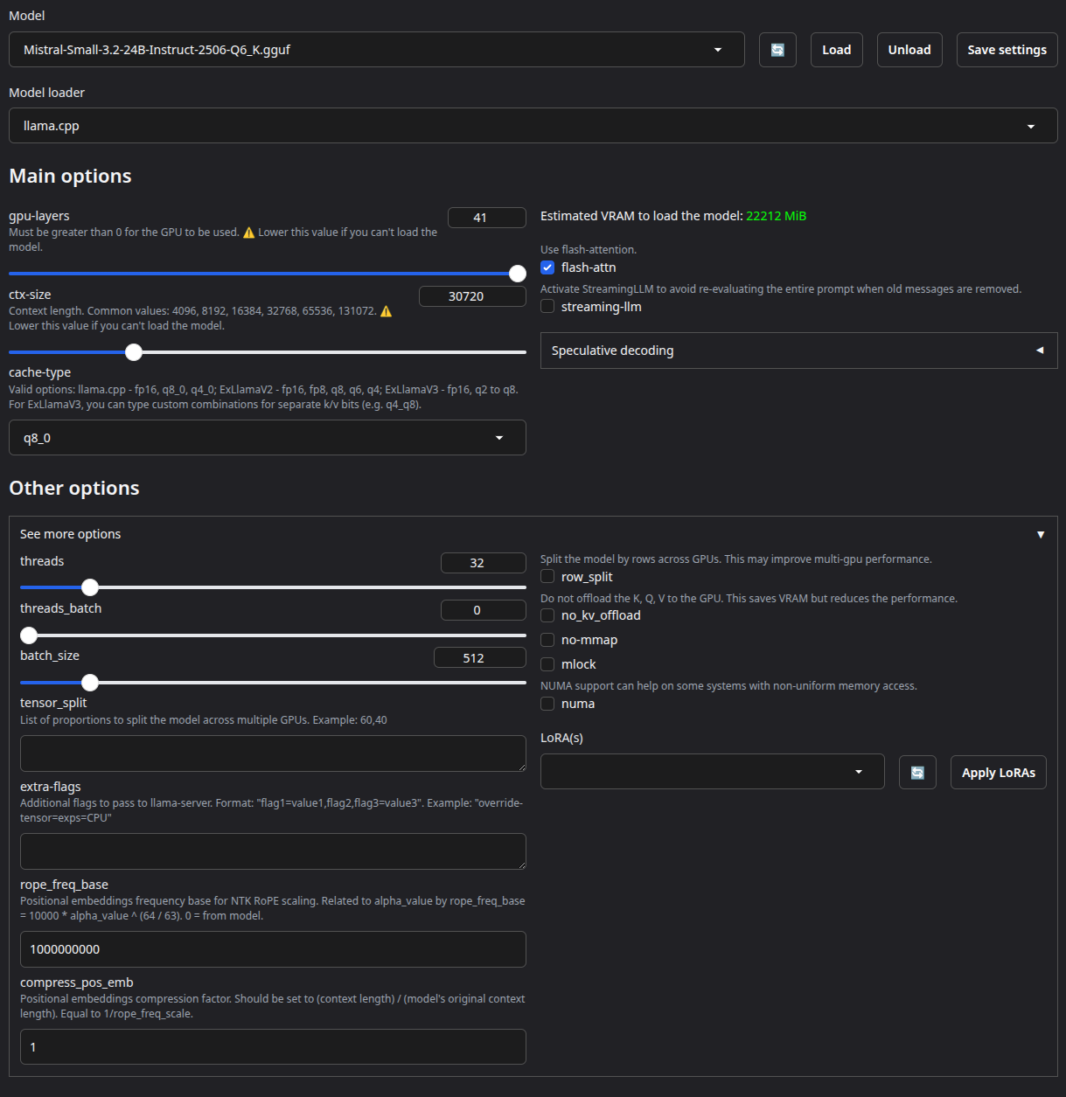Click the gpu-layers warning icon
Viewport: 1066px width, 1097px height.
(249, 233)
